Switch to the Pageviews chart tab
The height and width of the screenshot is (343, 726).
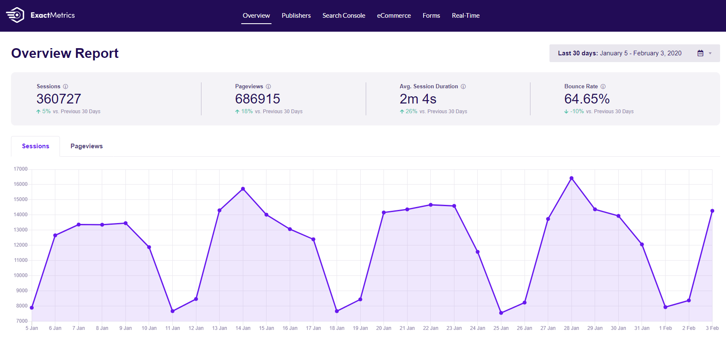[87, 146]
